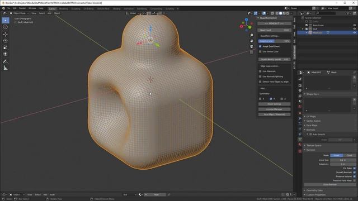Click the viewport zoom magnifier icon

click(252, 35)
